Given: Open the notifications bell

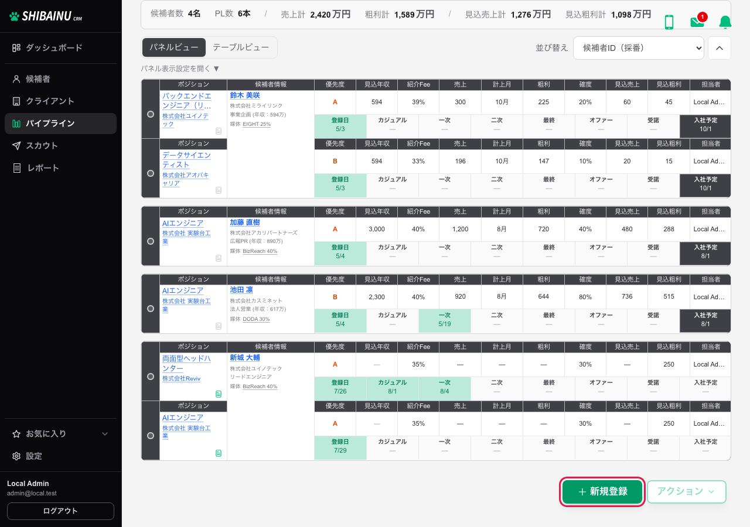Looking at the screenshot, I should click(x=725, y=22).
